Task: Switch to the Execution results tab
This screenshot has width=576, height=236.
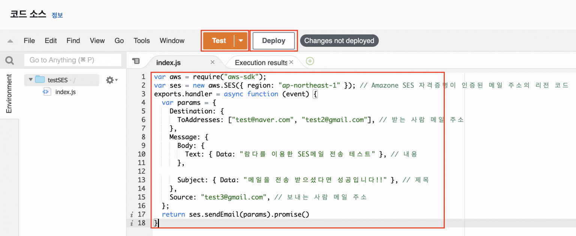Action: (x=261, y=62)
